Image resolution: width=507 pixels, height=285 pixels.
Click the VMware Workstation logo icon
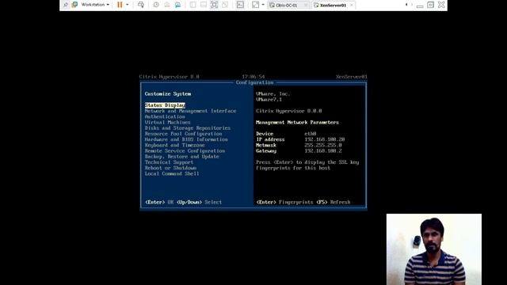click(74, 5)
